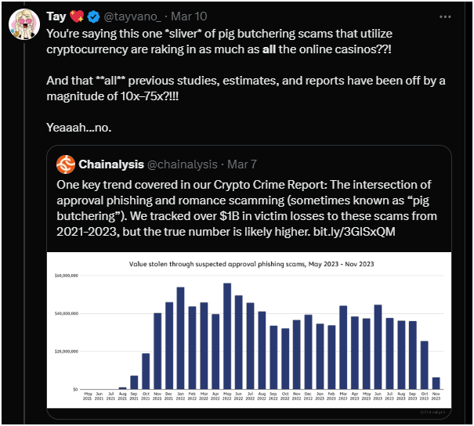
Task: Click the Jan 2022 bar in chart
Action: 180,338
